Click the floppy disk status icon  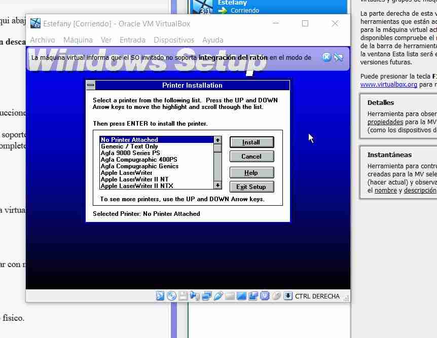tap(183, 296)
